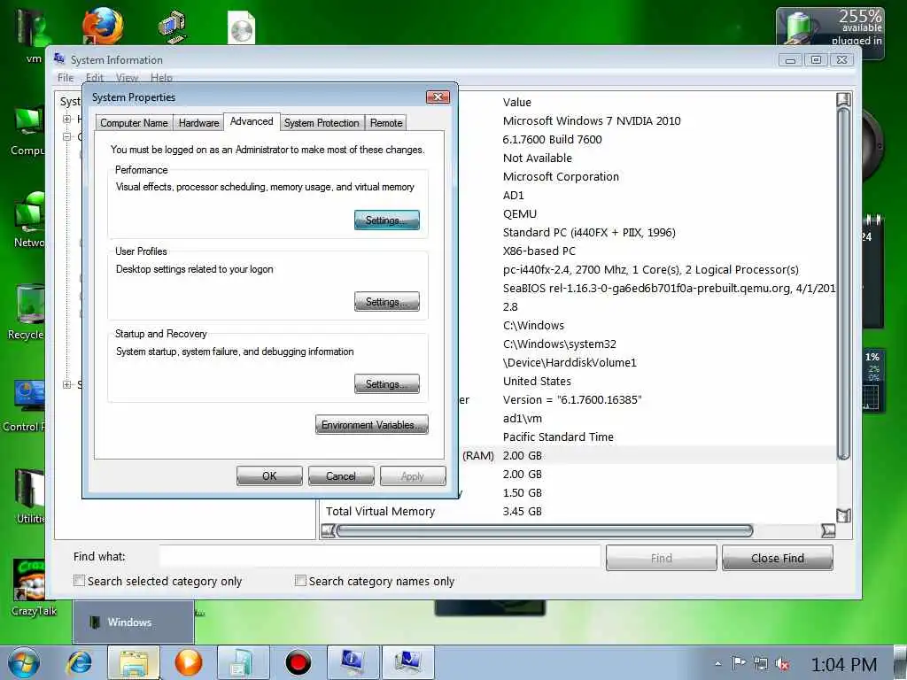Select the Total Virtual Memory row
Image resolution: width=907 pixels, height=680 pixels.
(x=578, y=511)
